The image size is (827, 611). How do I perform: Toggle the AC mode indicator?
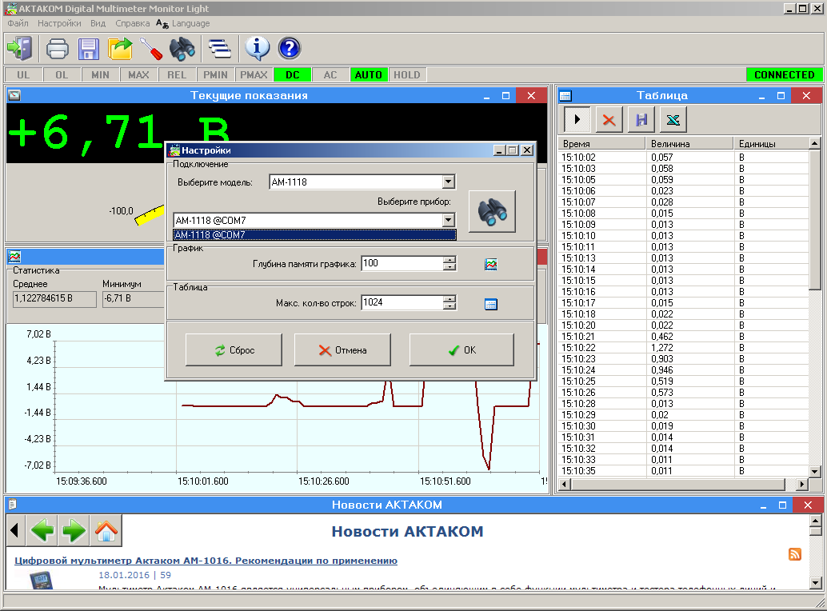pos(330,75)
